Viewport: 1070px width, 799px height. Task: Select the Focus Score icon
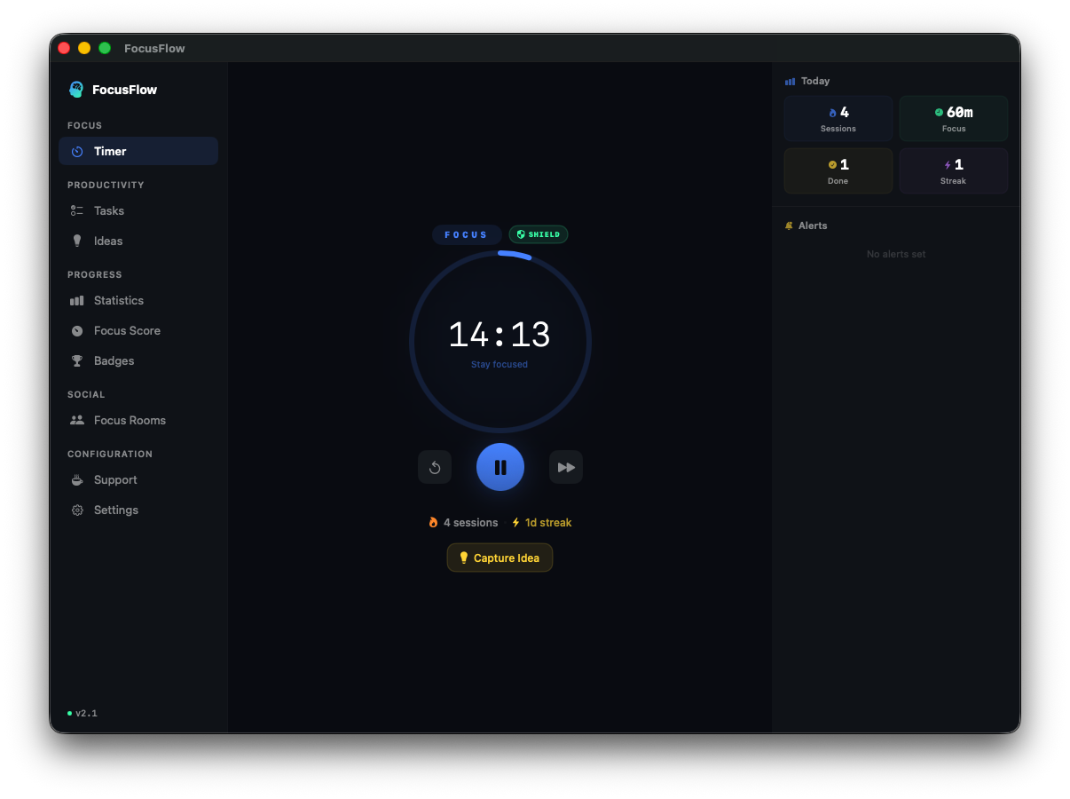click(77, 330)
